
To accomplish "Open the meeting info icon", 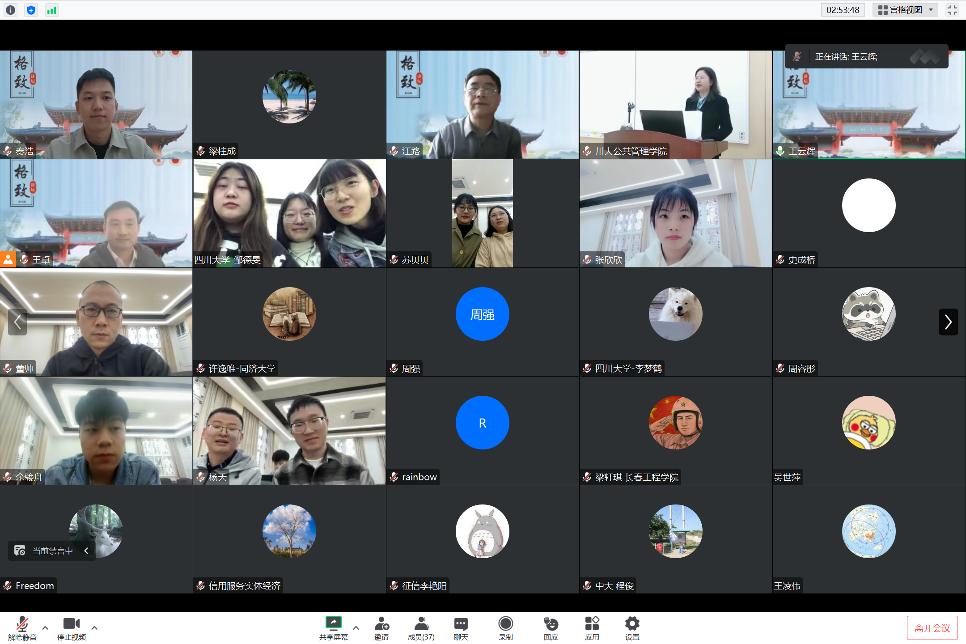I will (x=11, y=10).
